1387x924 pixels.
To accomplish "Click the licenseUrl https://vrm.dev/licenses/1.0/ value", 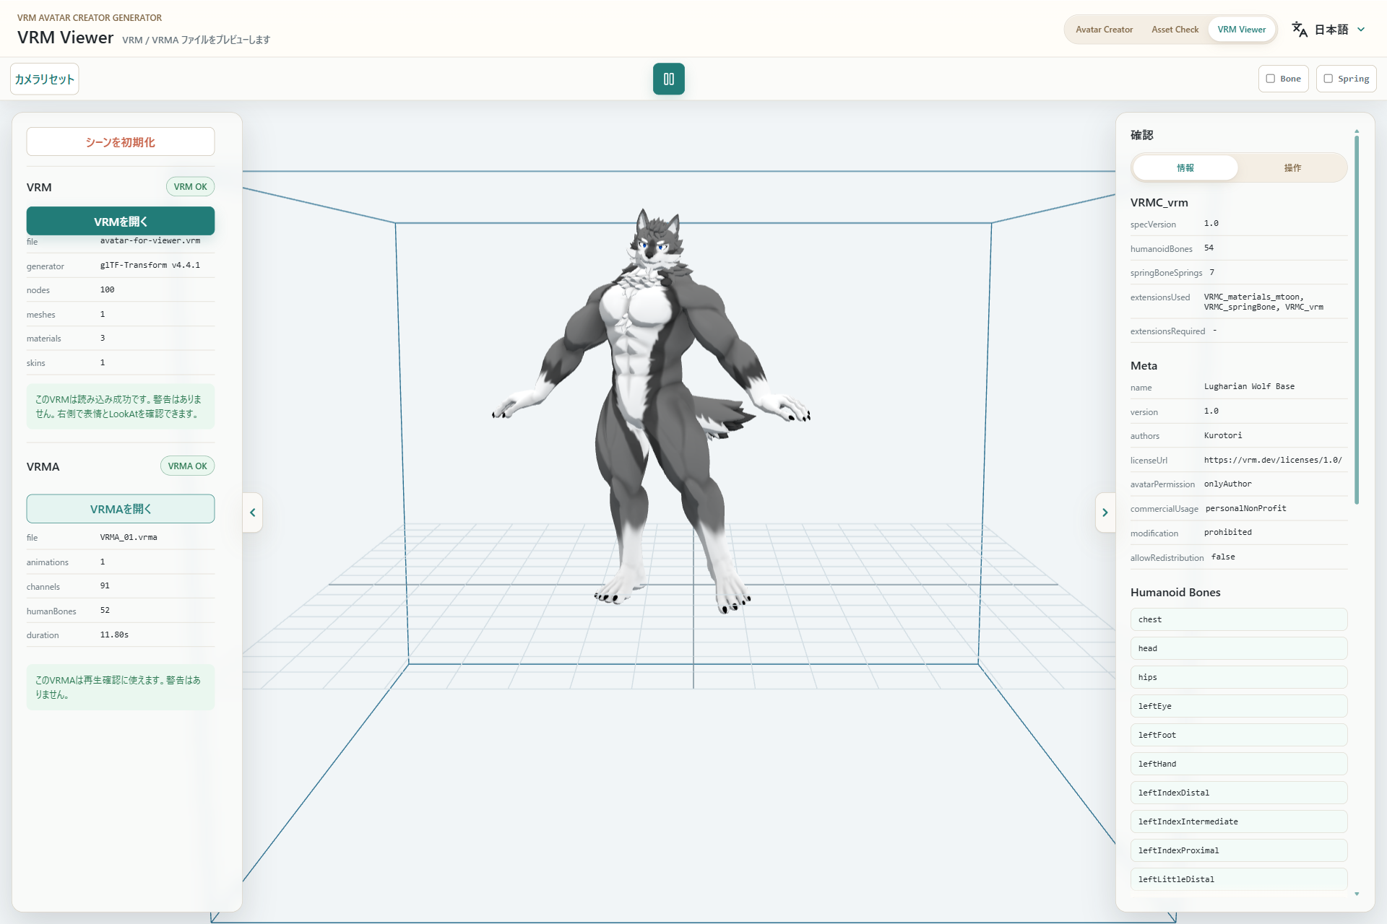I will 1273,460.
